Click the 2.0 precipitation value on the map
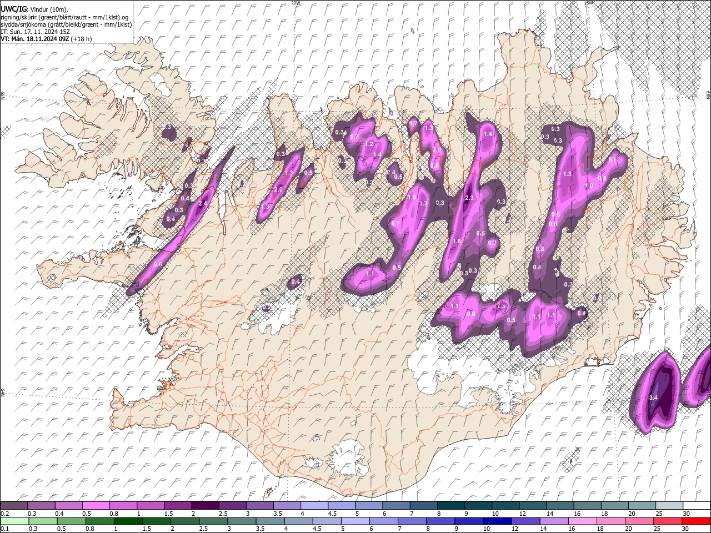 278,189
